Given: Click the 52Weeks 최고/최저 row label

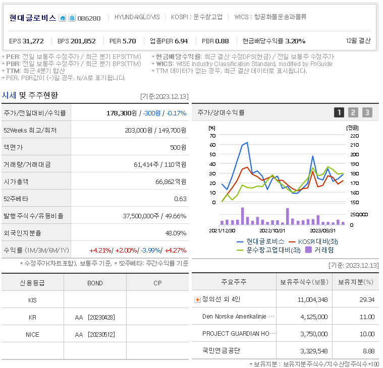Looking at the screenshot, I should pos(30,131).
